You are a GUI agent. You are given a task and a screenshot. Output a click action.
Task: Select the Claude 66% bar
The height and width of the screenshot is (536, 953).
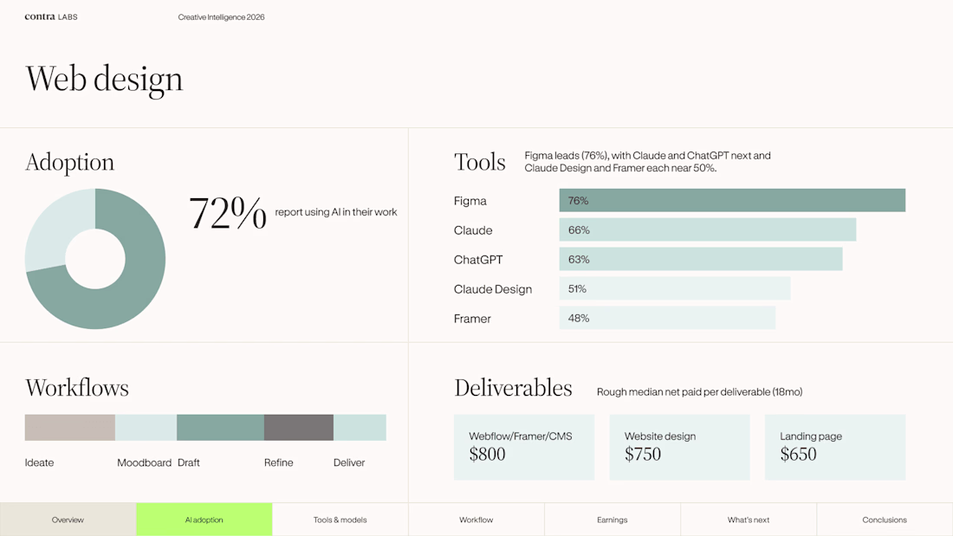click(708, 229)
